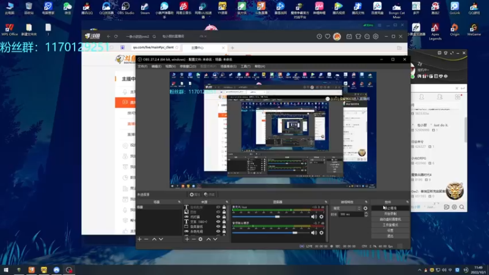Toggle visibility eye of 文本 (GDI+) source
Screen dimensions: 489x275
click(x=218, y=222)
